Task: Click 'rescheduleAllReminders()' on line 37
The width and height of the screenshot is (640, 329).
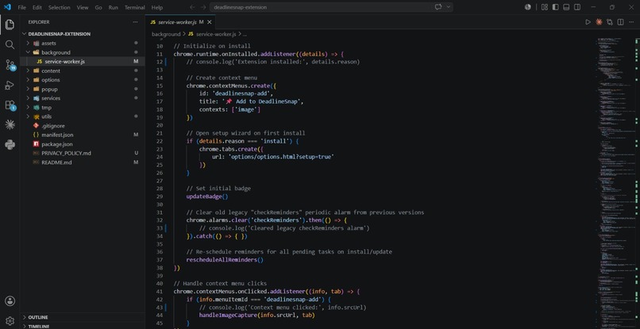Action: click(x=225, y=260)
